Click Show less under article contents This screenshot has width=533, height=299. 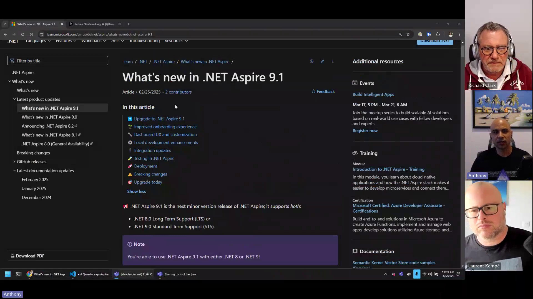click(x=136, y=191)
